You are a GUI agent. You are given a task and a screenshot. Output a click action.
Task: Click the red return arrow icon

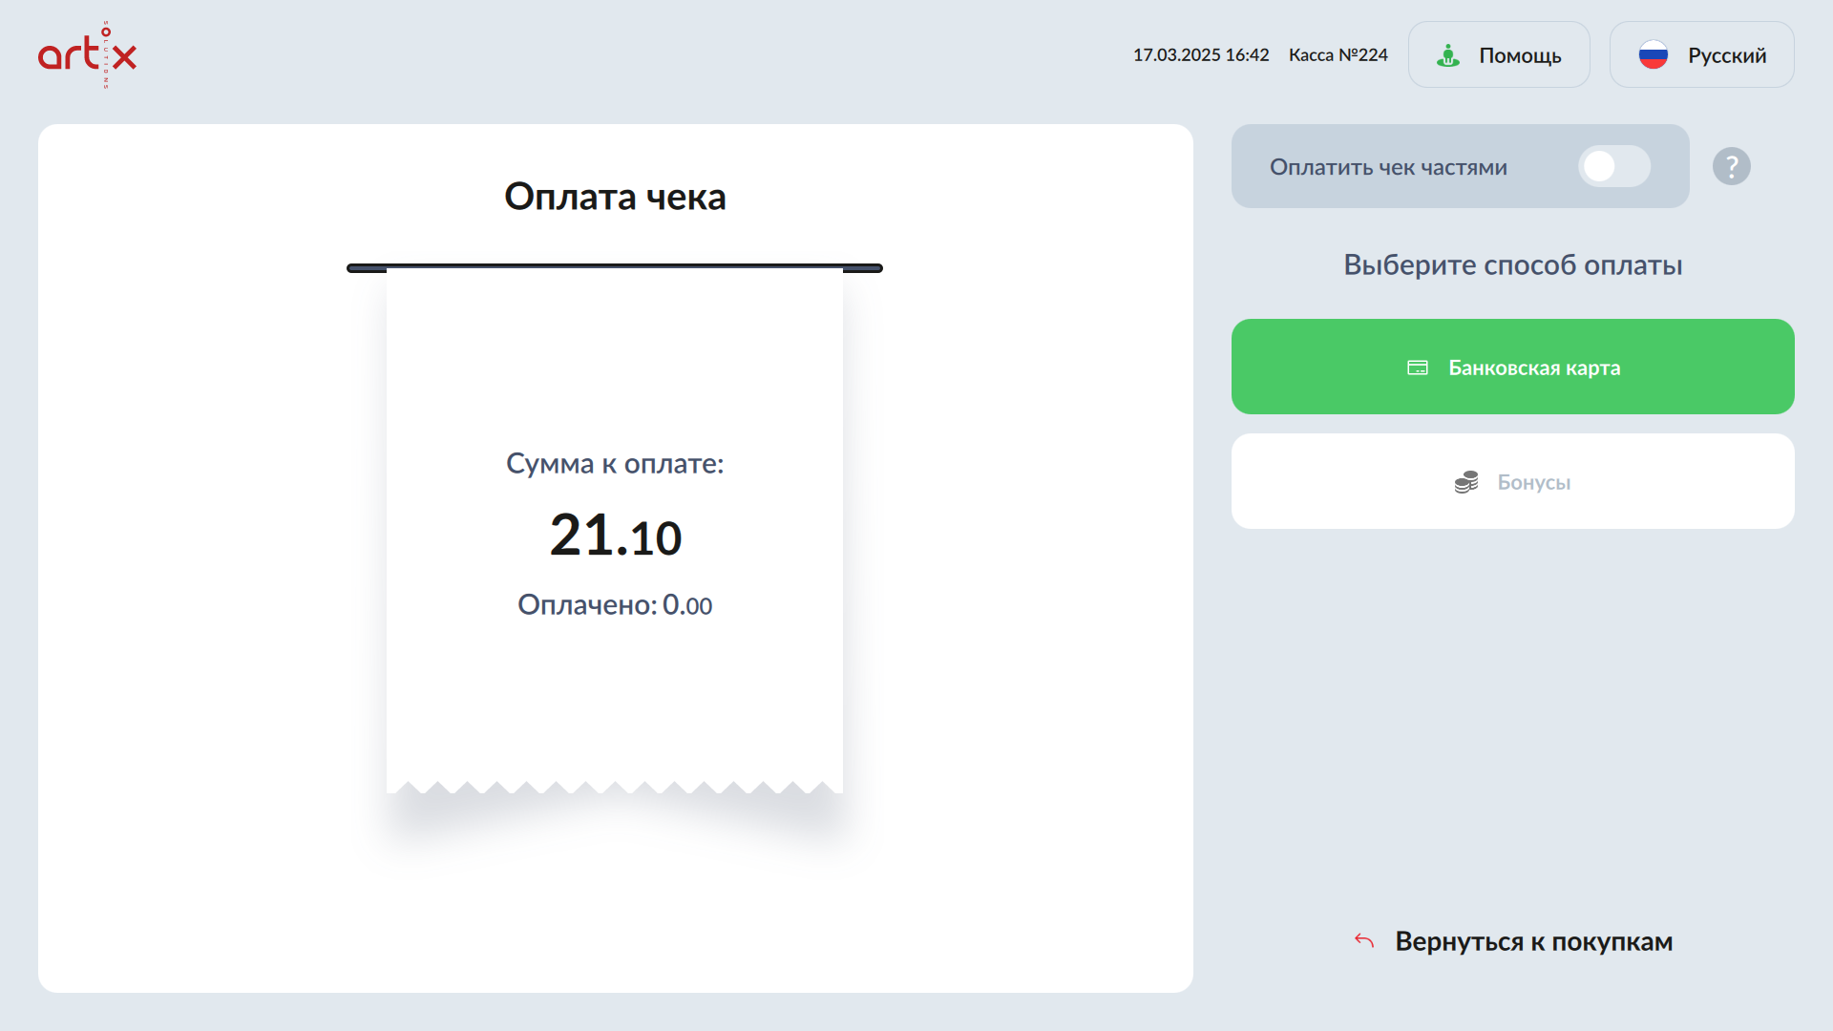coord(1364,941)
